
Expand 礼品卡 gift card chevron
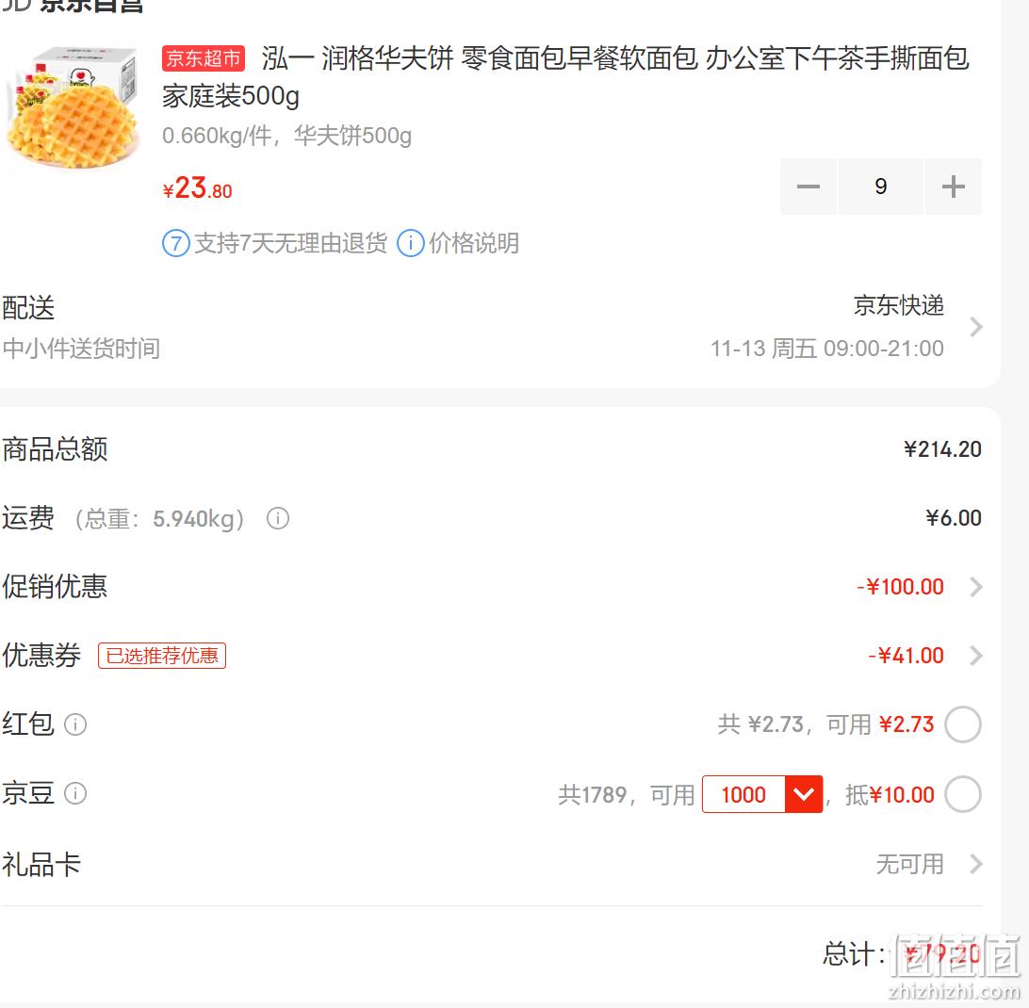[976, 864]
